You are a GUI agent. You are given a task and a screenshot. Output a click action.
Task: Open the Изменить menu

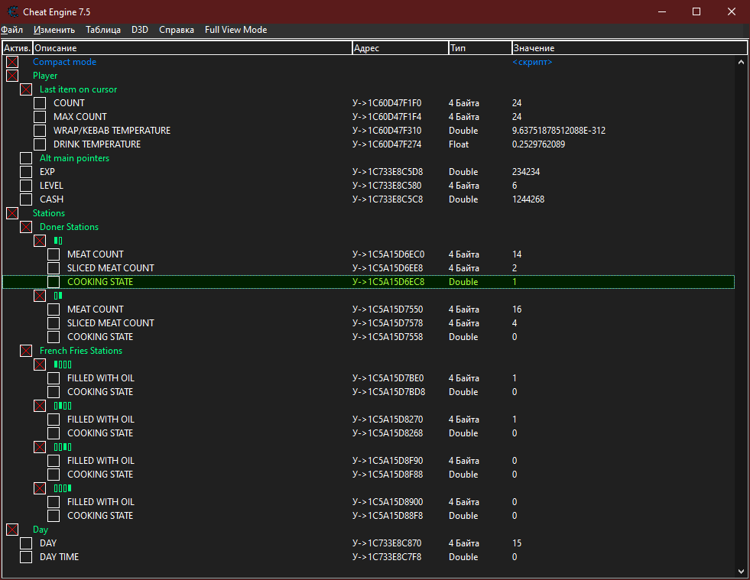tap(54, 30)
